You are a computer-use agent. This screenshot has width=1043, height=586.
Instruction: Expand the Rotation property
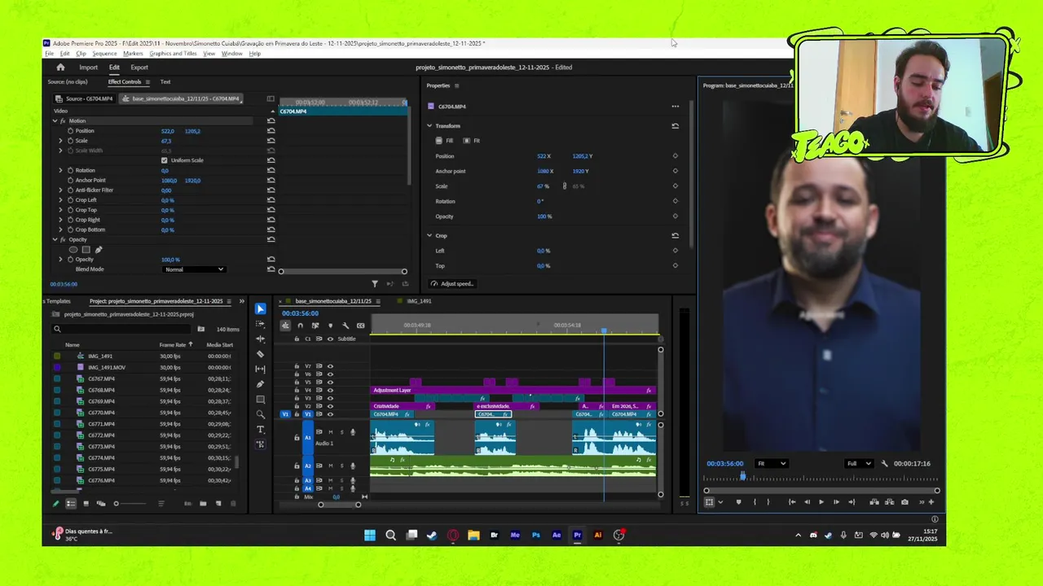59,170
